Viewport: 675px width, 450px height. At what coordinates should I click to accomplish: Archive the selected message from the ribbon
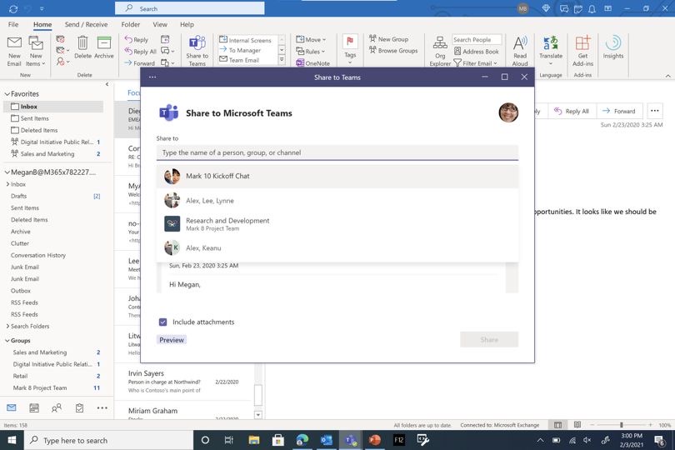[103, 47]
